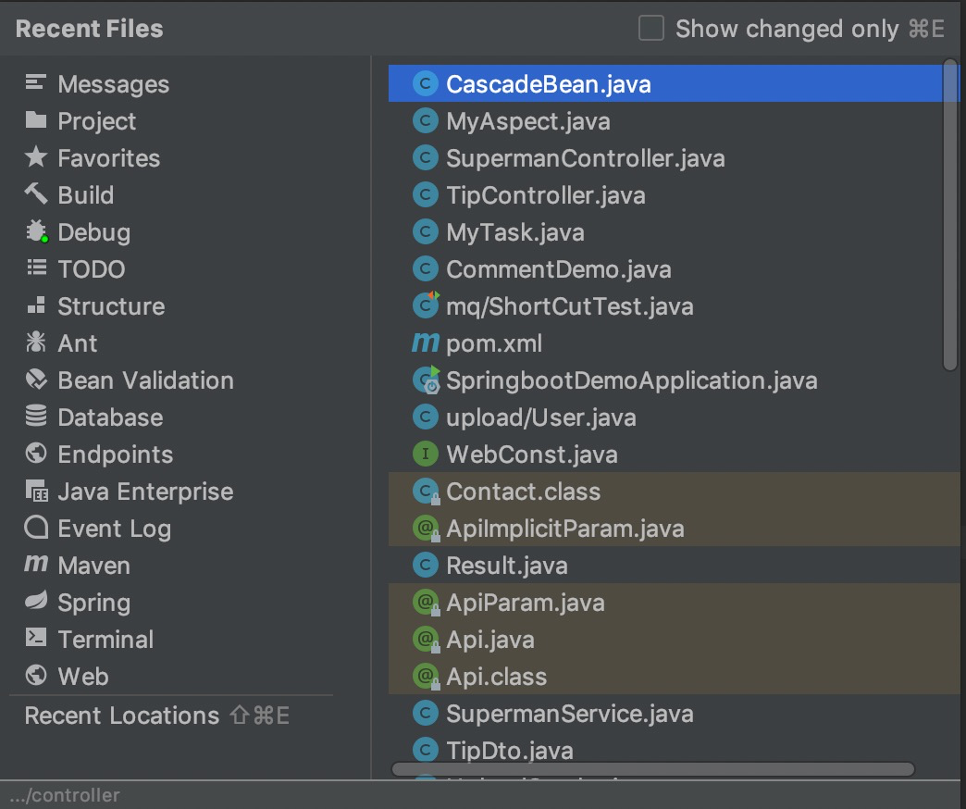This screenshot has width=966, height=809.
Task: Click the WebConst.java interface icon
Action: point(425,454)
